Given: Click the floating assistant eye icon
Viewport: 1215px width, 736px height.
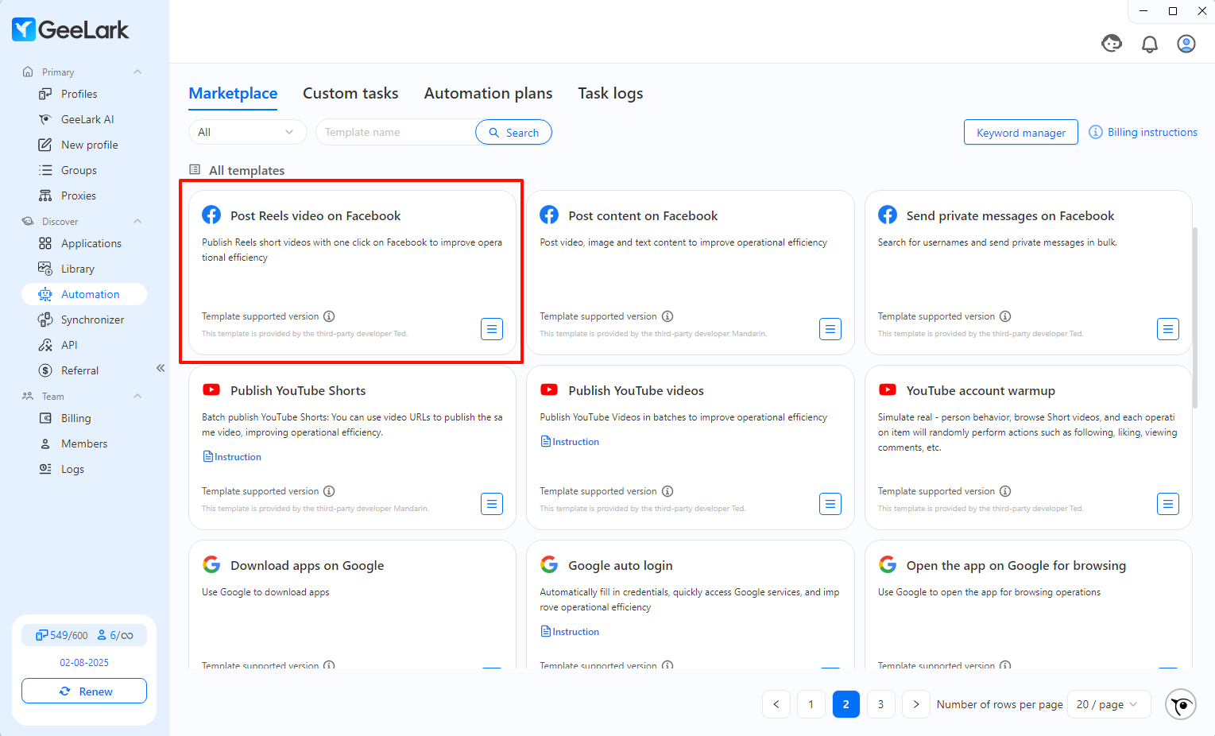Looking at the screenshot, I should 1181,704.
